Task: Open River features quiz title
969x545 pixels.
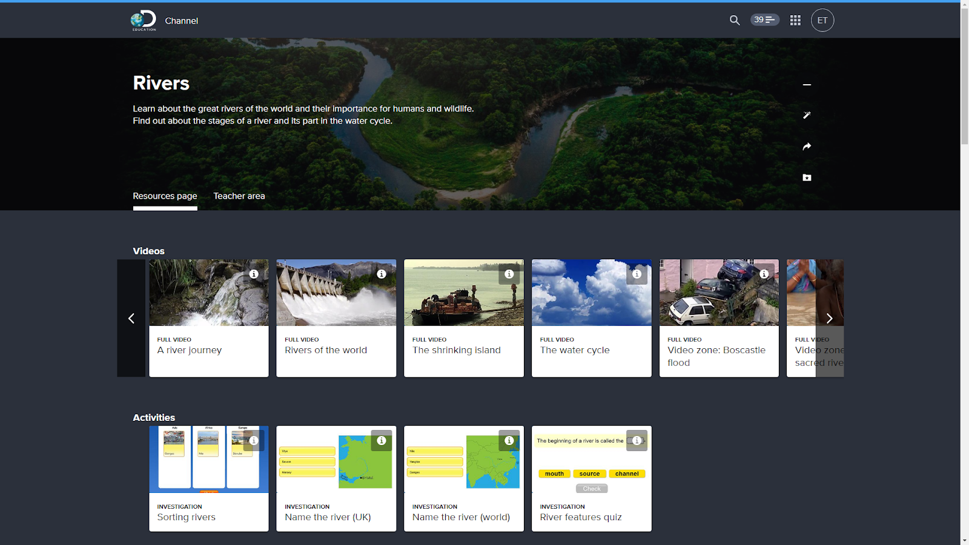Action: [581, 517]
